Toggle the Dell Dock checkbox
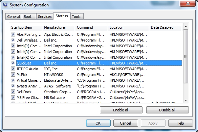The width and height of the screenshot is (198, 132). pos(13,92)
